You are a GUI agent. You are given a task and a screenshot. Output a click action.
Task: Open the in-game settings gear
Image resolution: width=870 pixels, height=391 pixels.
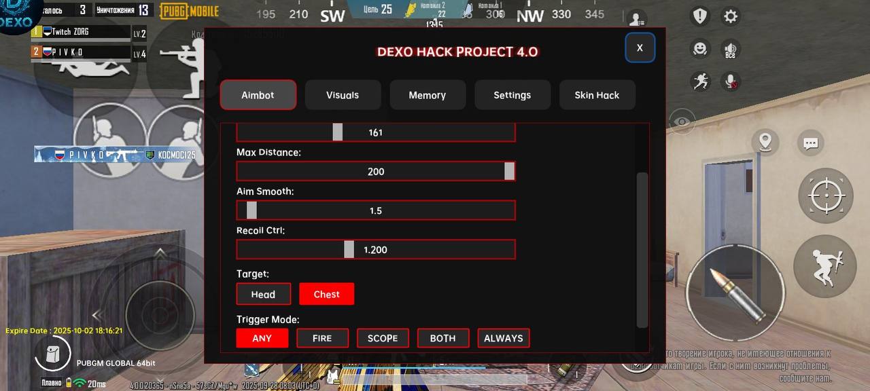730,16
